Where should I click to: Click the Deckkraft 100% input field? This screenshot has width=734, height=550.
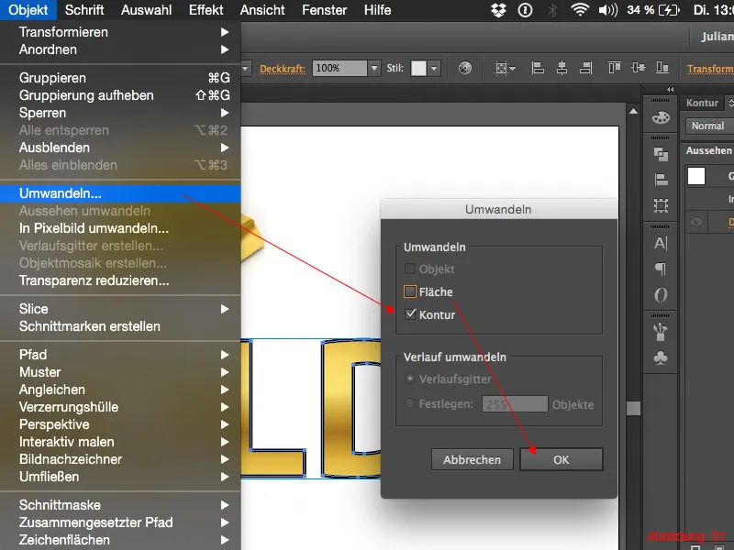(339, 68)
